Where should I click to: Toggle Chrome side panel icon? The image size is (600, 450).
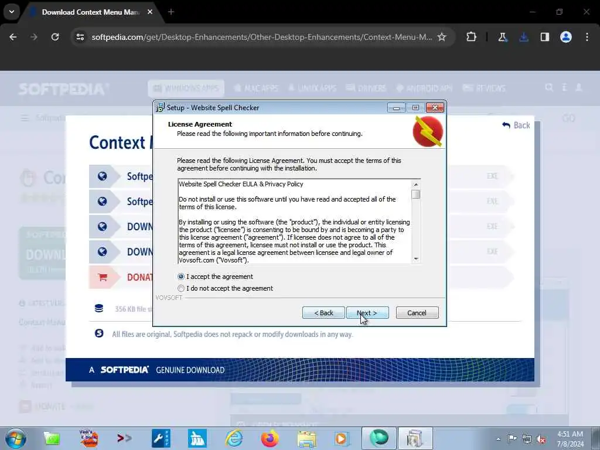[x=545, y=37]
